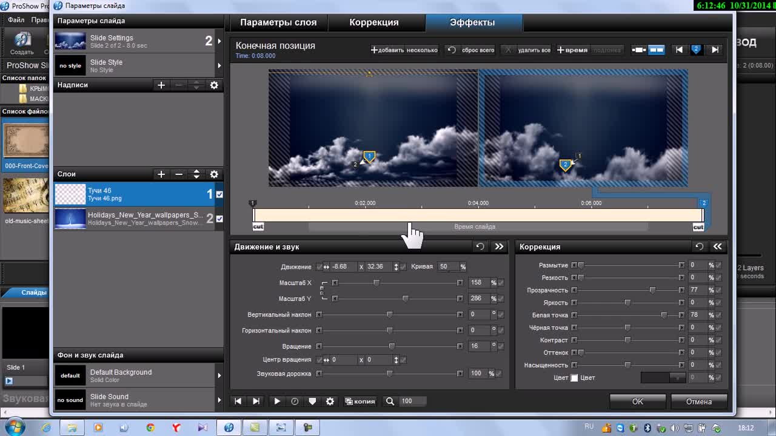Adjust the Белая точка slider handle

664,315
